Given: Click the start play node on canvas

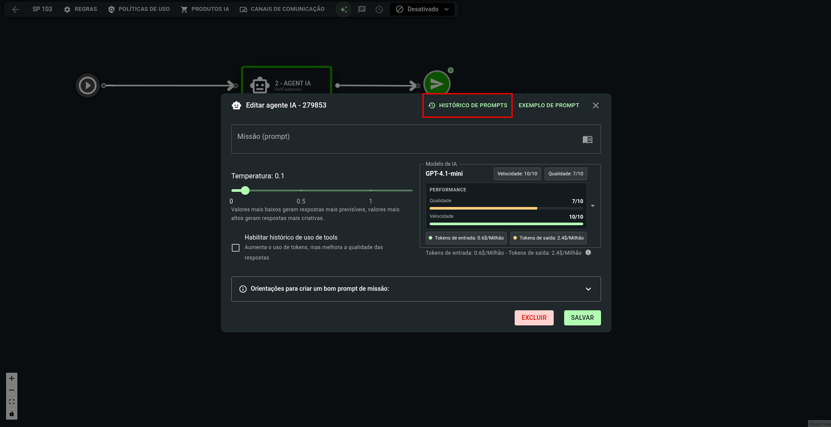Looking at the screenshot, I should (88, 85).
